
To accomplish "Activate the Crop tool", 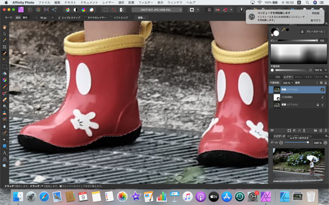I will pyautogui.click(x=4, y=47).
